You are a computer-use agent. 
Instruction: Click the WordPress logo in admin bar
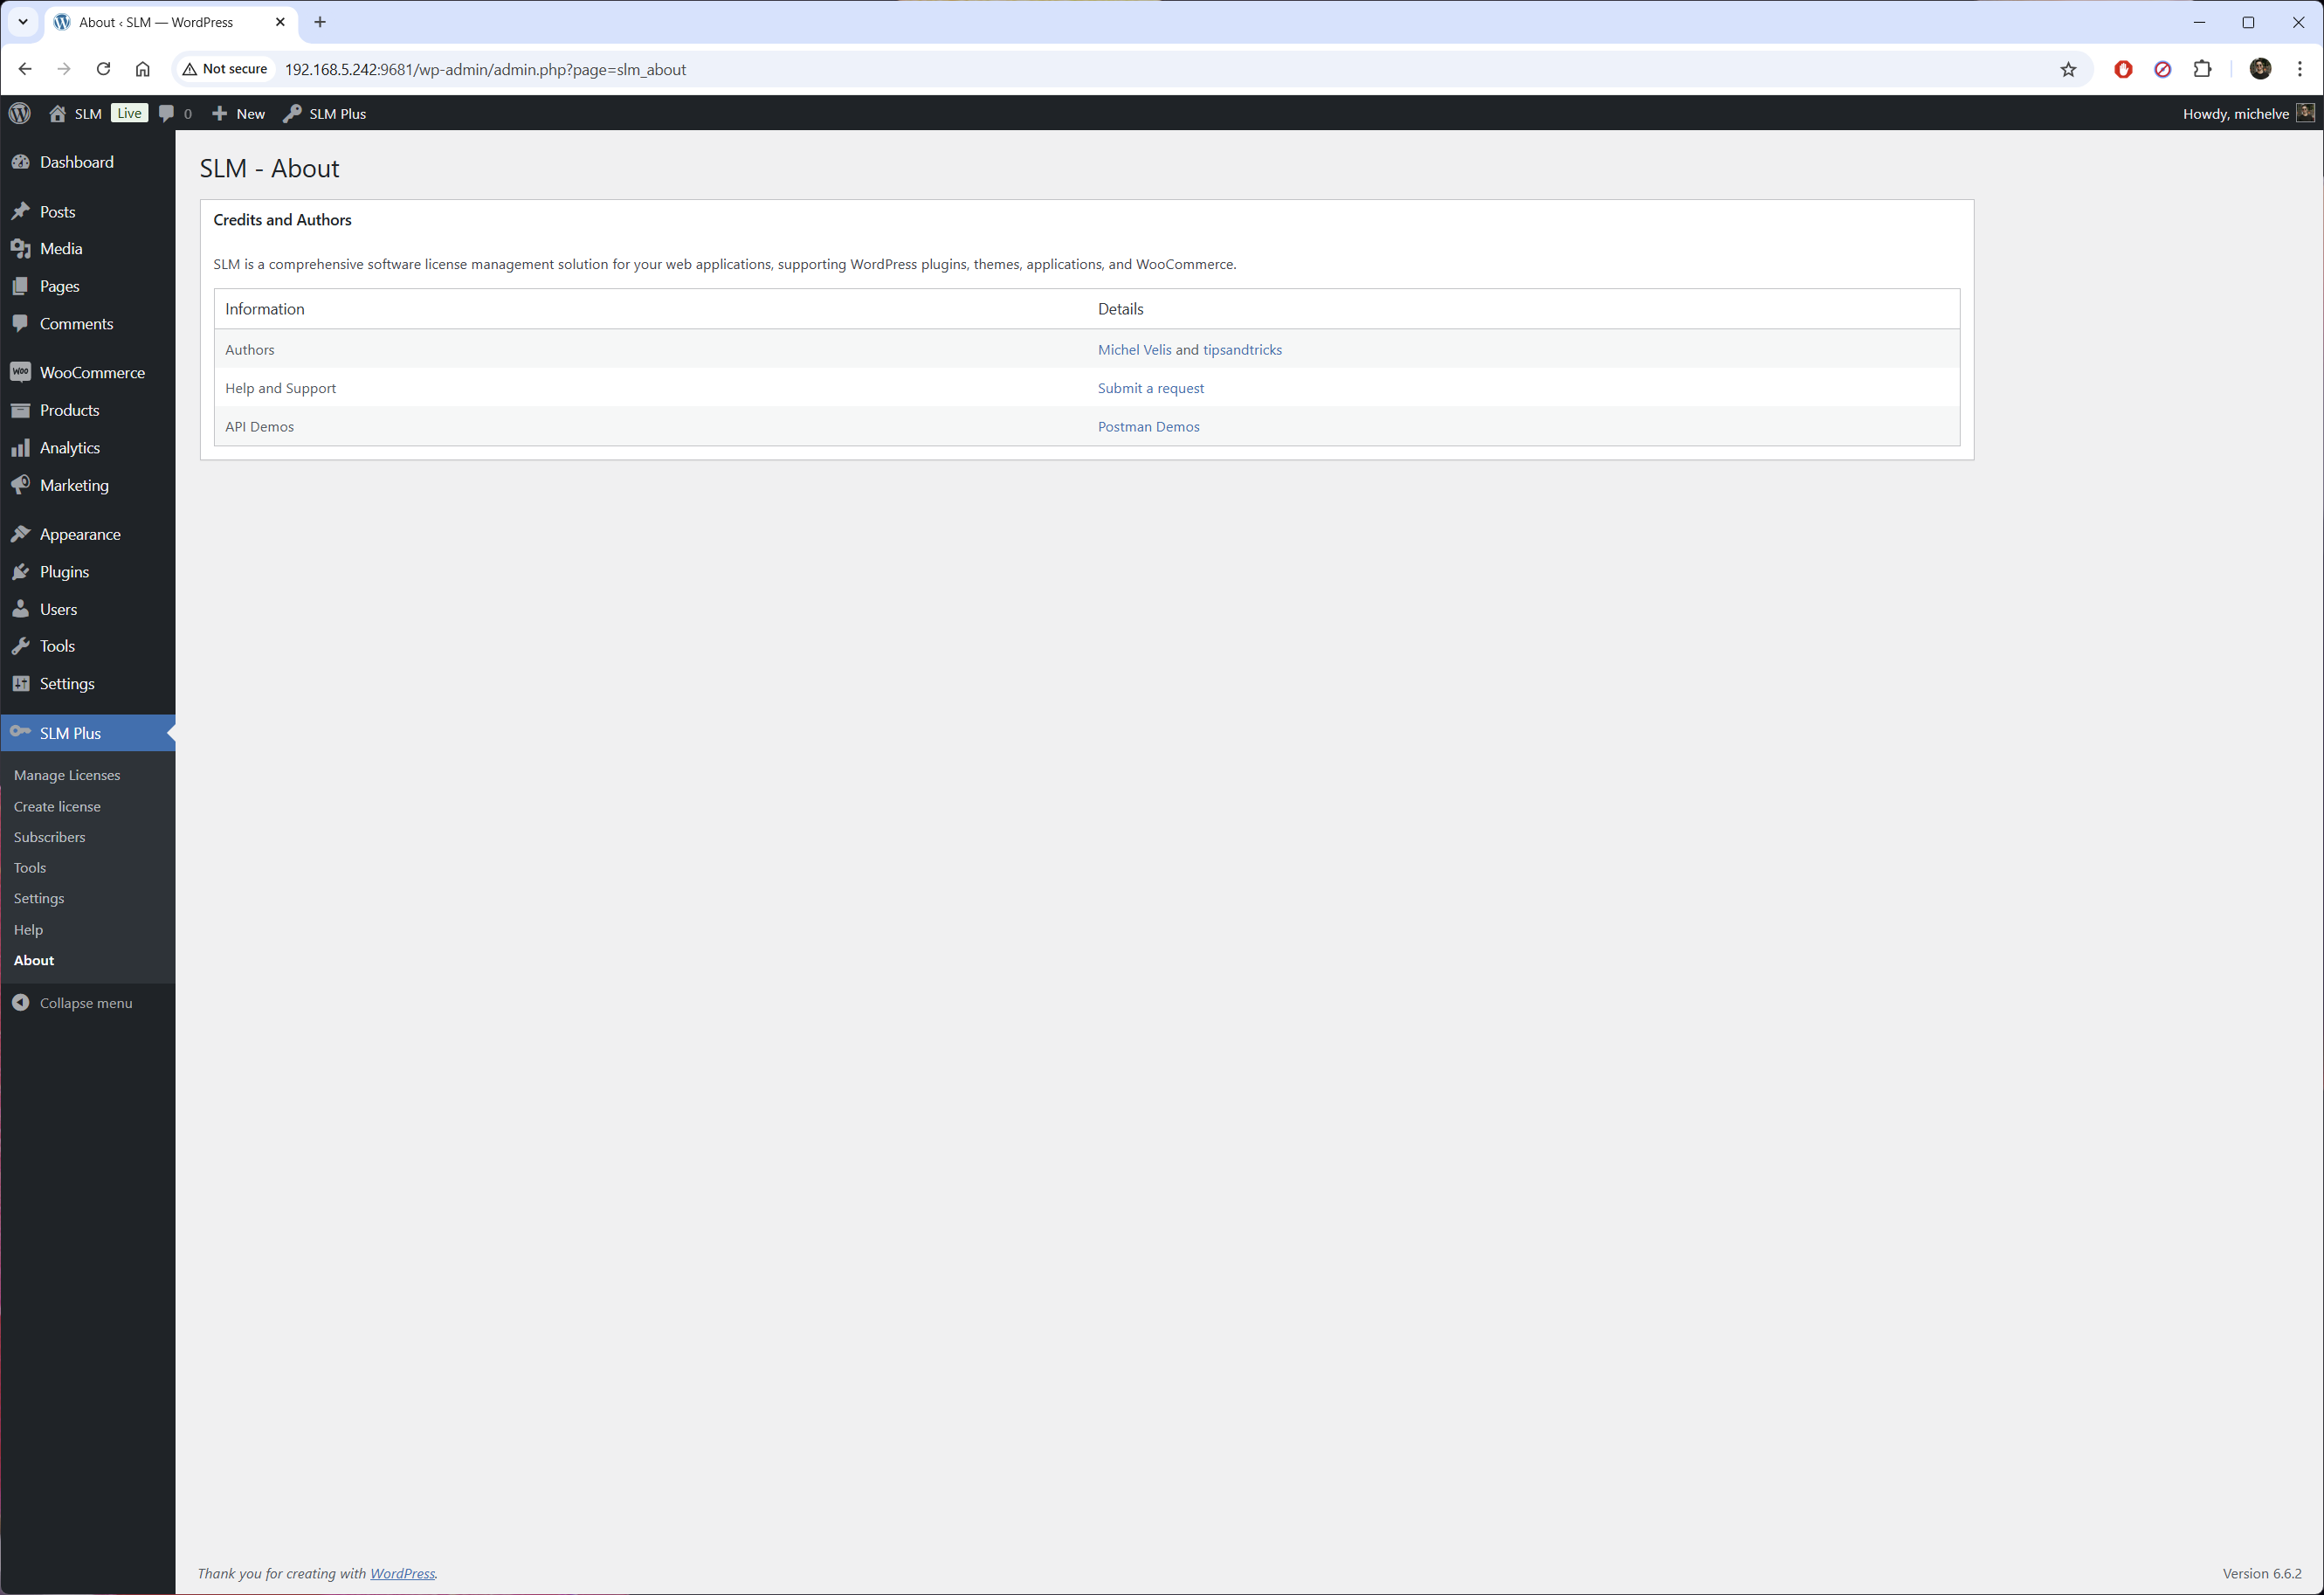pos(20,113)
